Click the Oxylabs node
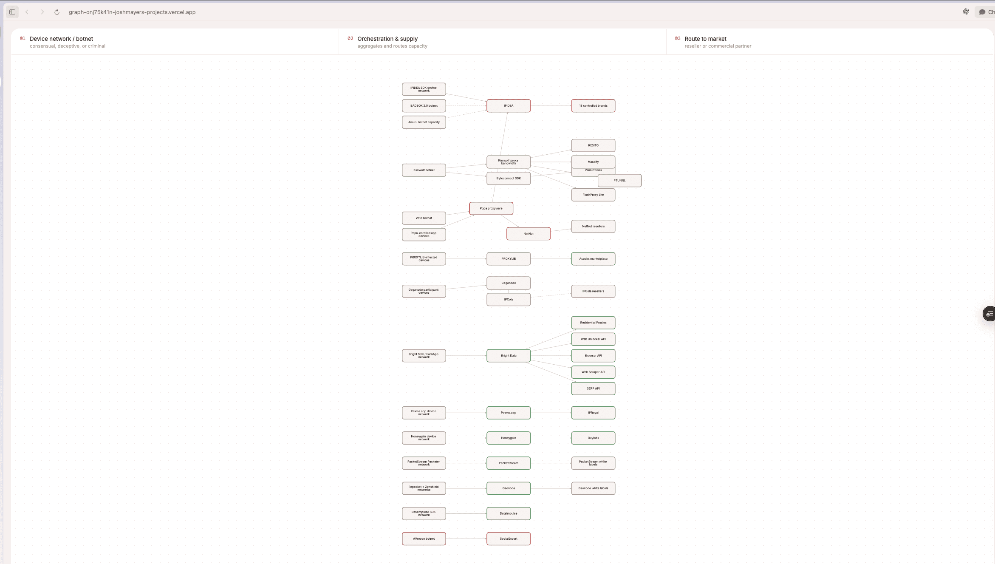The height and width of the screenshot is (564, 995). click(x=593, y=438)
